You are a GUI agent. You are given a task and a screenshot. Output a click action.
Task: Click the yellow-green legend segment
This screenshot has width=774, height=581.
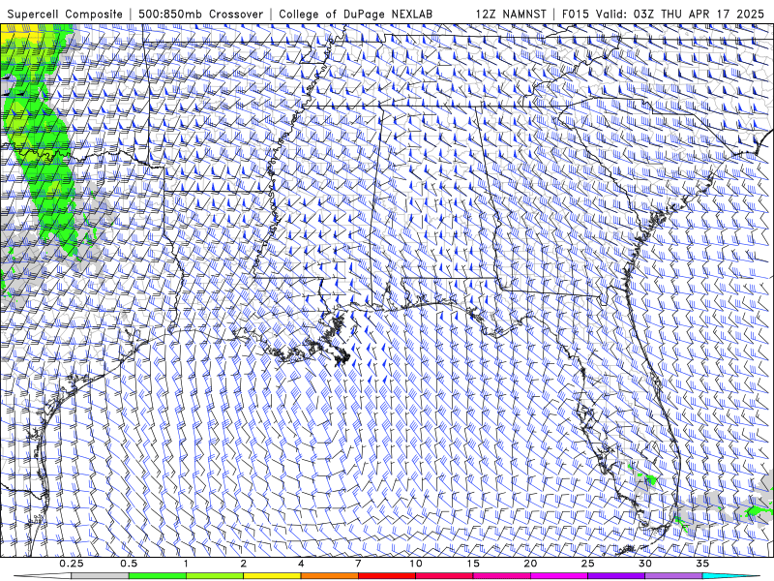(214, 576)
